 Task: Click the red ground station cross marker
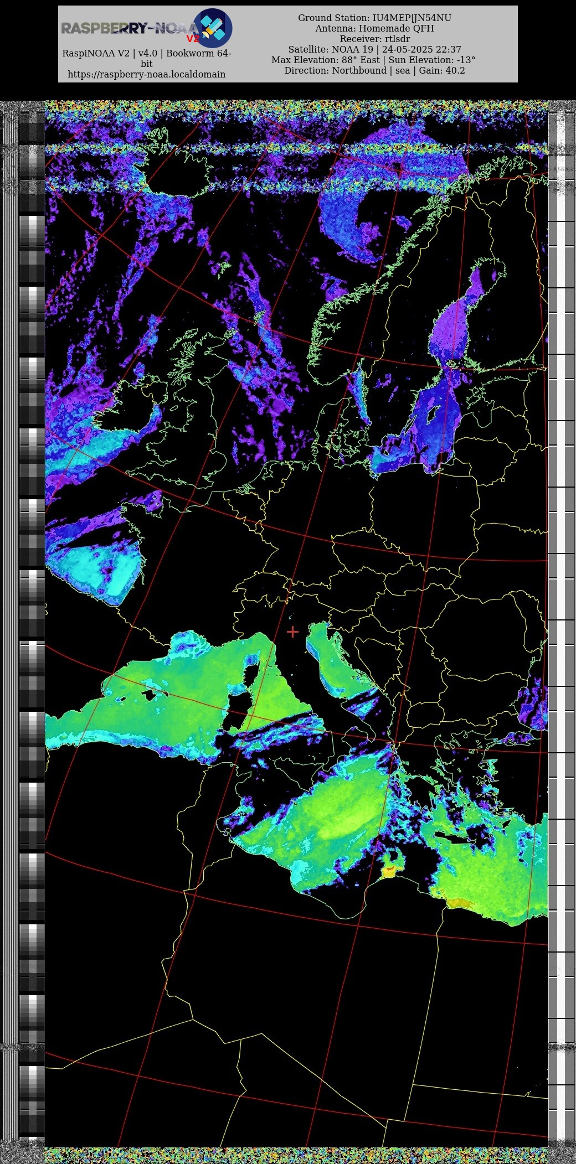(292, 631)
